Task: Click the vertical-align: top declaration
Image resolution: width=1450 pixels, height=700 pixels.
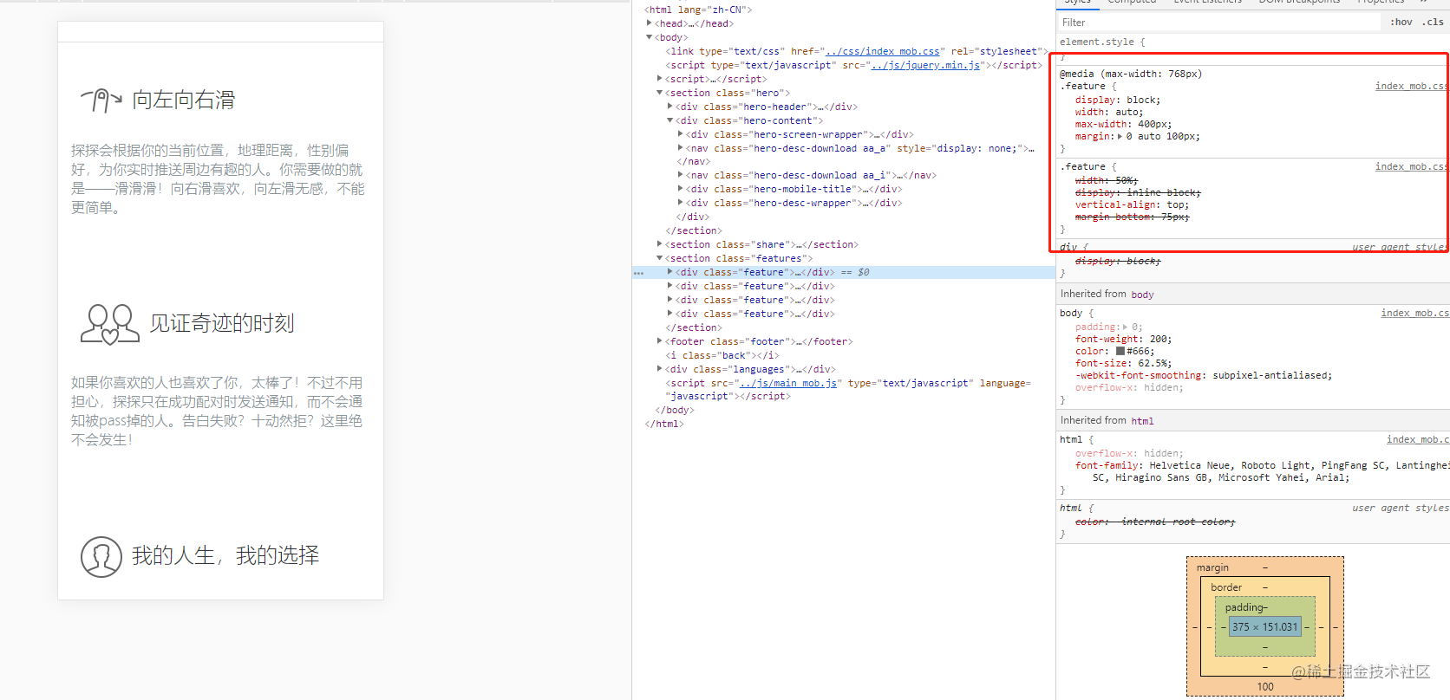Action: click(1132, 205)
